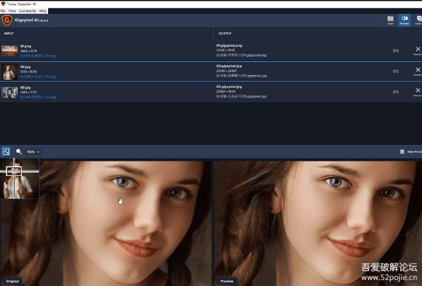
Task: Click the OUTPUT column header
Action: [225, 34]
